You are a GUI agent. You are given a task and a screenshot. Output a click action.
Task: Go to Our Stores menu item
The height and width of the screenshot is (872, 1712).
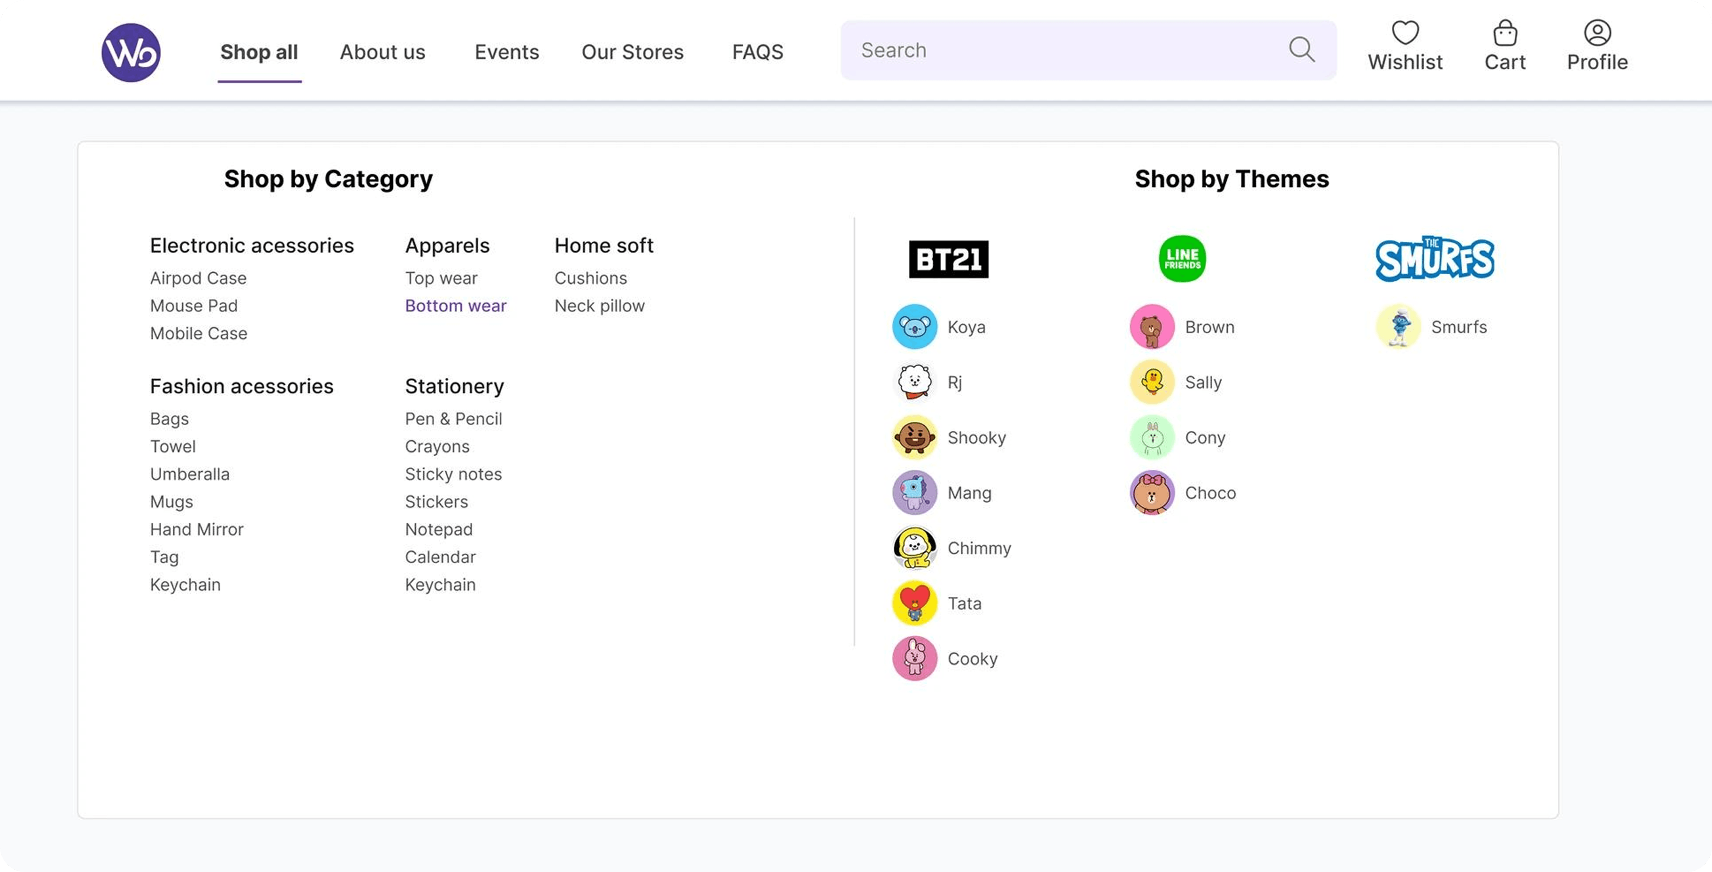click(632, 52)
